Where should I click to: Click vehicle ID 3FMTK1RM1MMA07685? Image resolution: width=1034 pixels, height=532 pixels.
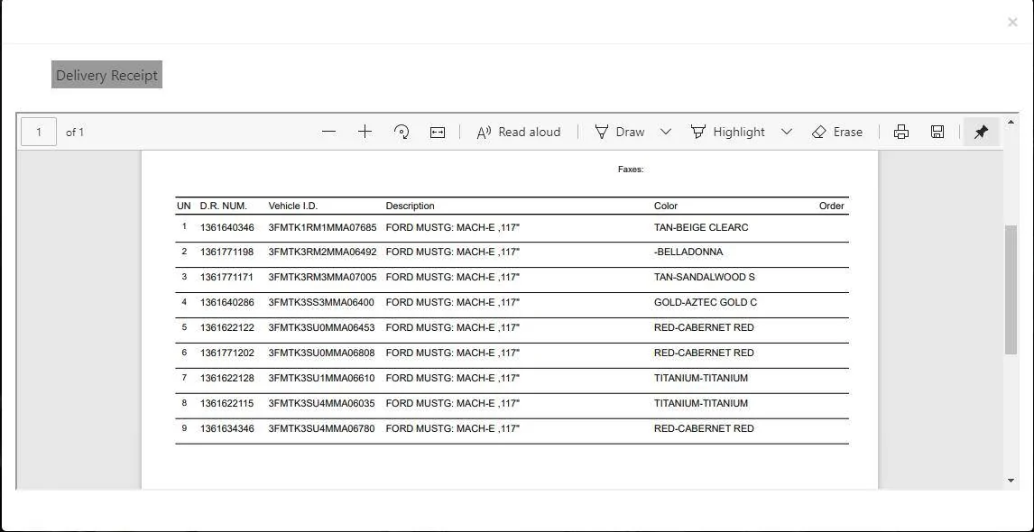click(x=322, y=227)
